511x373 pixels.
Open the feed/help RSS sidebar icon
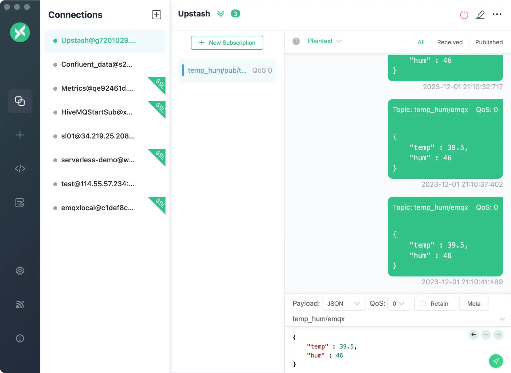[20, 305]
